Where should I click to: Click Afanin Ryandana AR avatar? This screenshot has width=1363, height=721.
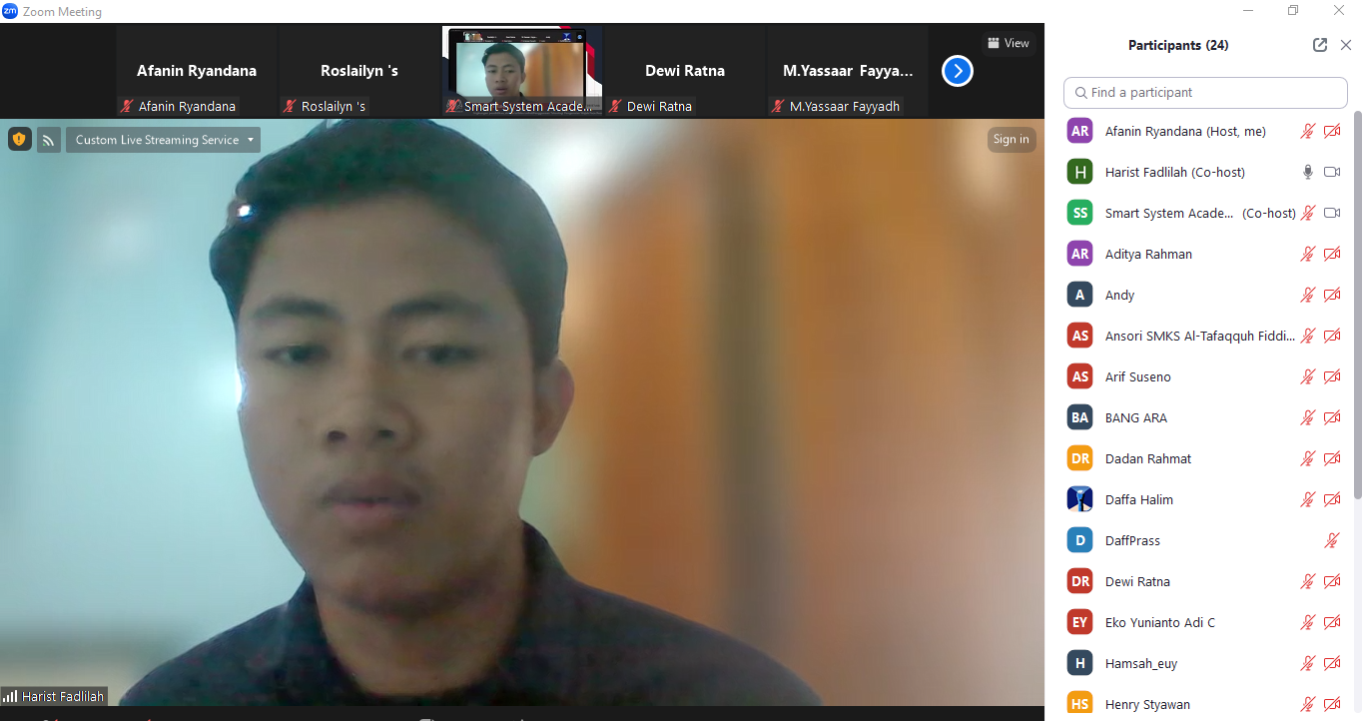click(1079, 131)
